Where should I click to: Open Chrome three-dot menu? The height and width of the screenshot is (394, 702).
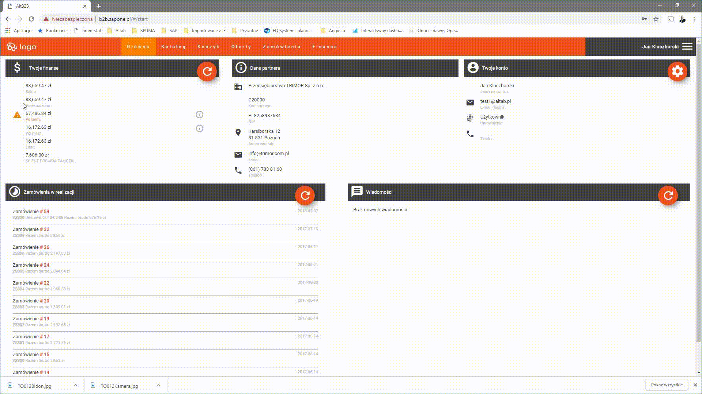coord(694,19)
